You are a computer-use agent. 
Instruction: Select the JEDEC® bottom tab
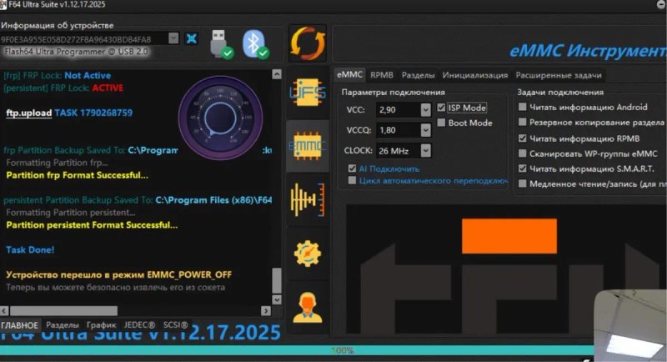[139, 325]
